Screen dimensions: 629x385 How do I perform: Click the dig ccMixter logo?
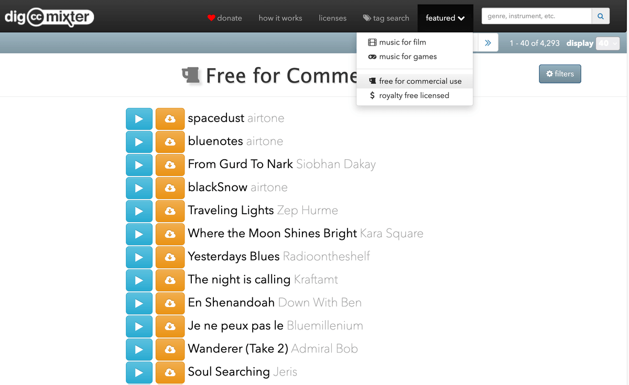[49, 17]
